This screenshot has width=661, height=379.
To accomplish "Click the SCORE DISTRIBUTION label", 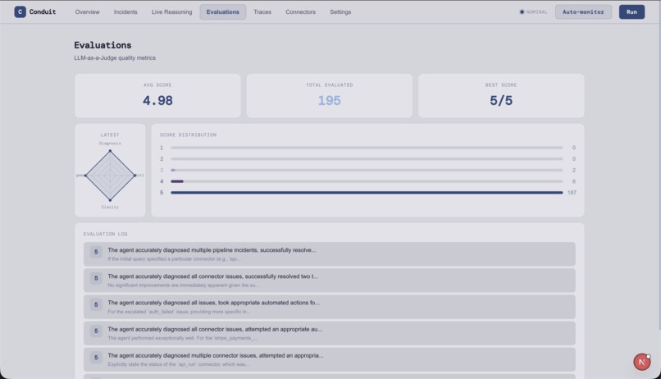I will [x=188, y=135].
